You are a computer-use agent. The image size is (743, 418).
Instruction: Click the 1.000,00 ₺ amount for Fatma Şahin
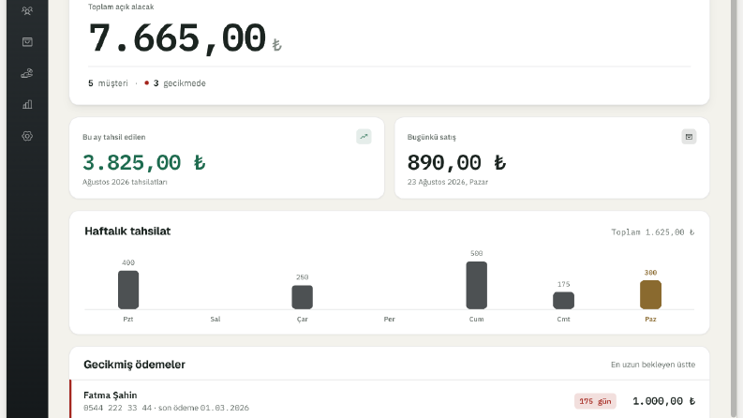[664, 401]
